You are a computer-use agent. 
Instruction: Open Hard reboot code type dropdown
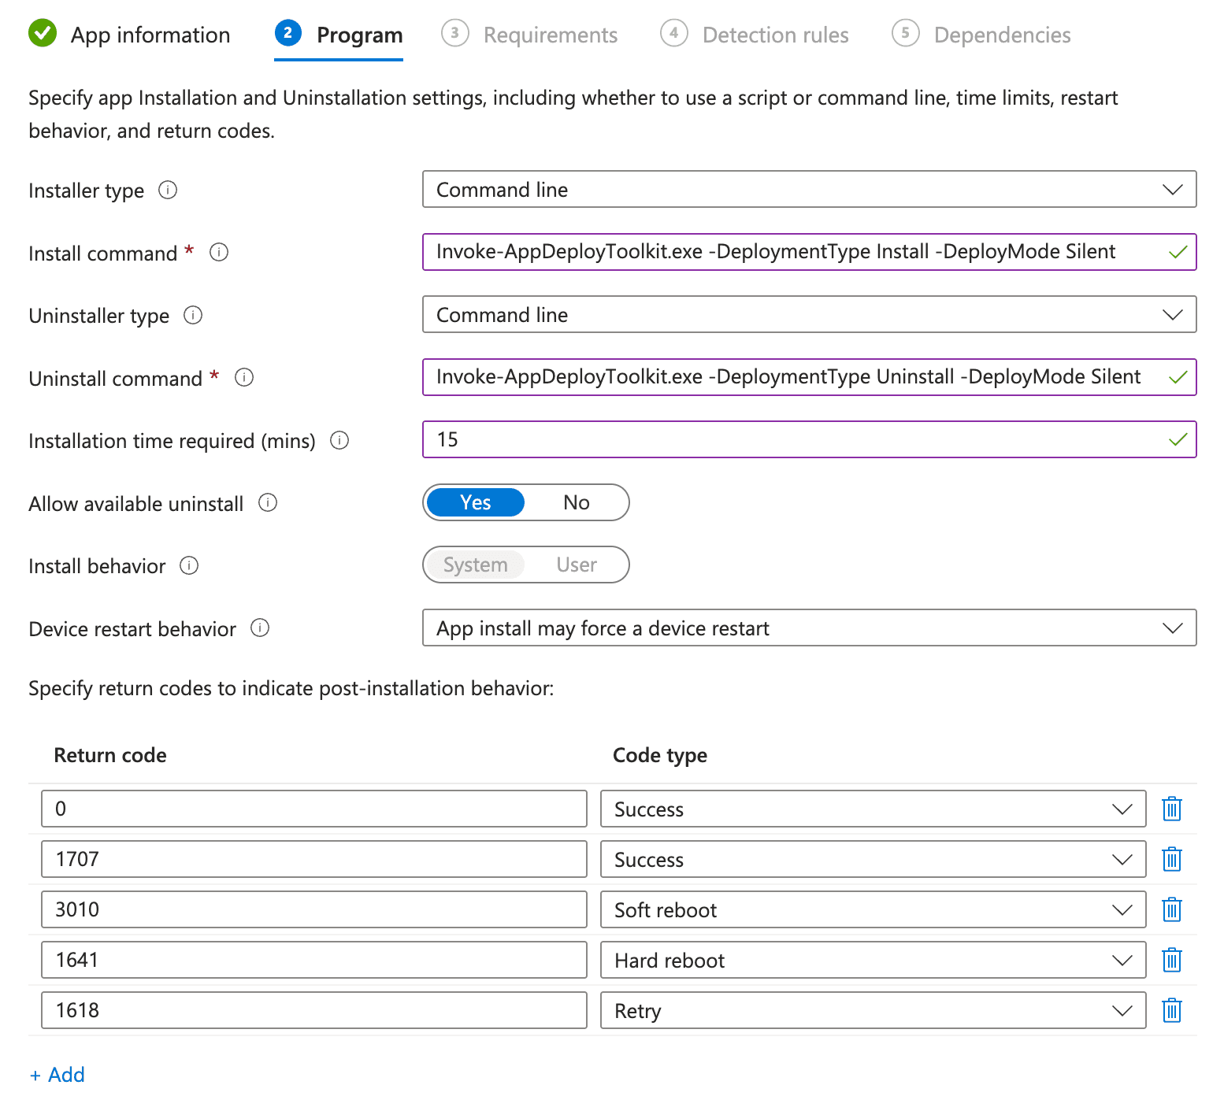pos(873,960)
